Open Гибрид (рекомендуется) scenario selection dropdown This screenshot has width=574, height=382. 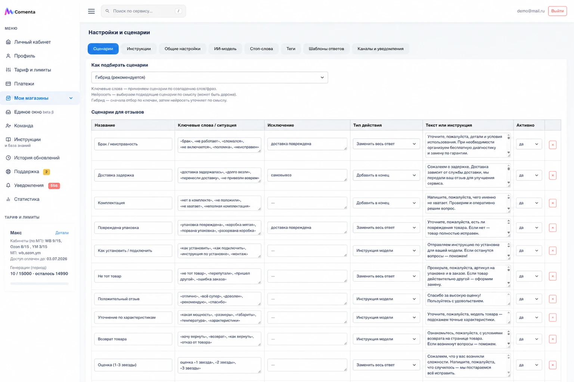pyautogui.click(x=210, y=77)
